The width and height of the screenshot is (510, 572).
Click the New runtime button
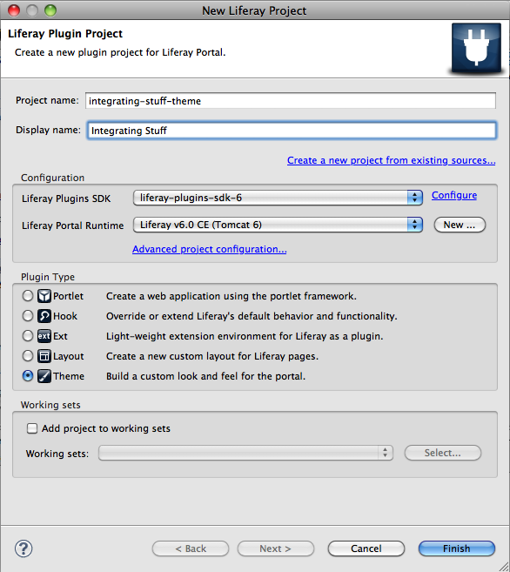(460, 225)
